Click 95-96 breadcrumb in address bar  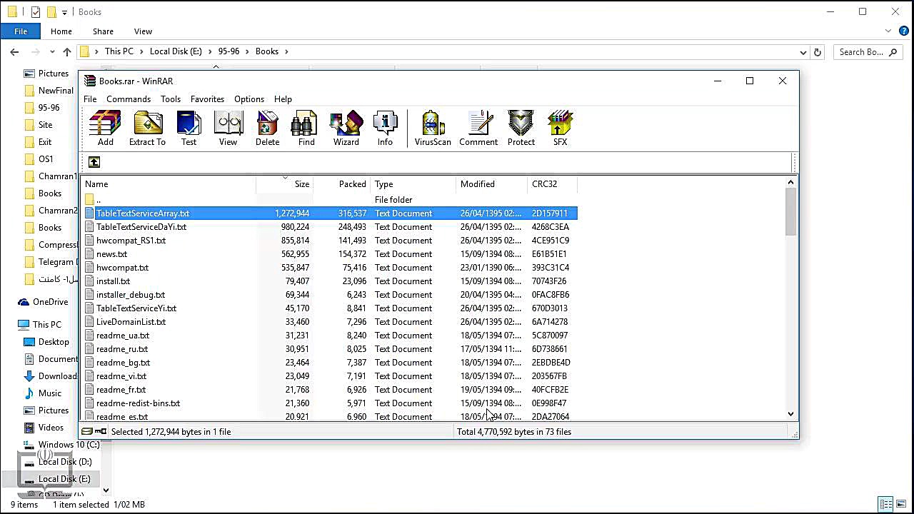coord(228,51)
